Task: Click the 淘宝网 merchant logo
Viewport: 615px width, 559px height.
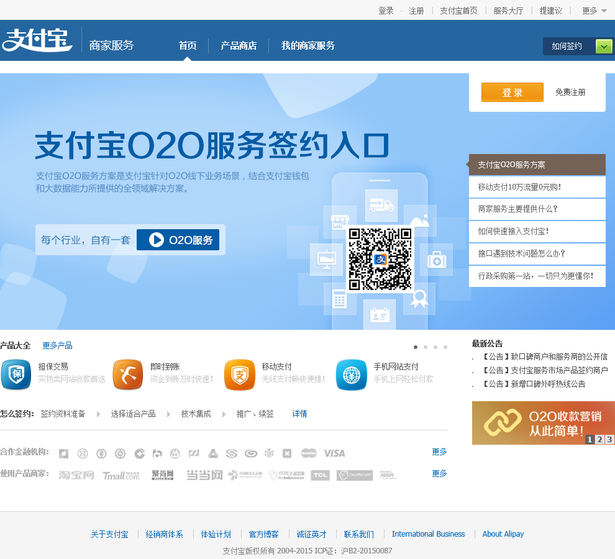Action: [76, 475]
